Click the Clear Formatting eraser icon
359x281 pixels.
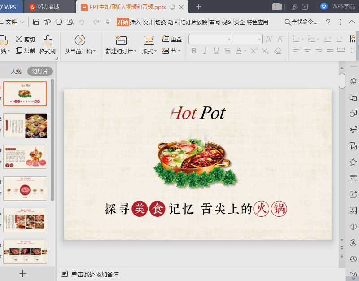(278, 51)
